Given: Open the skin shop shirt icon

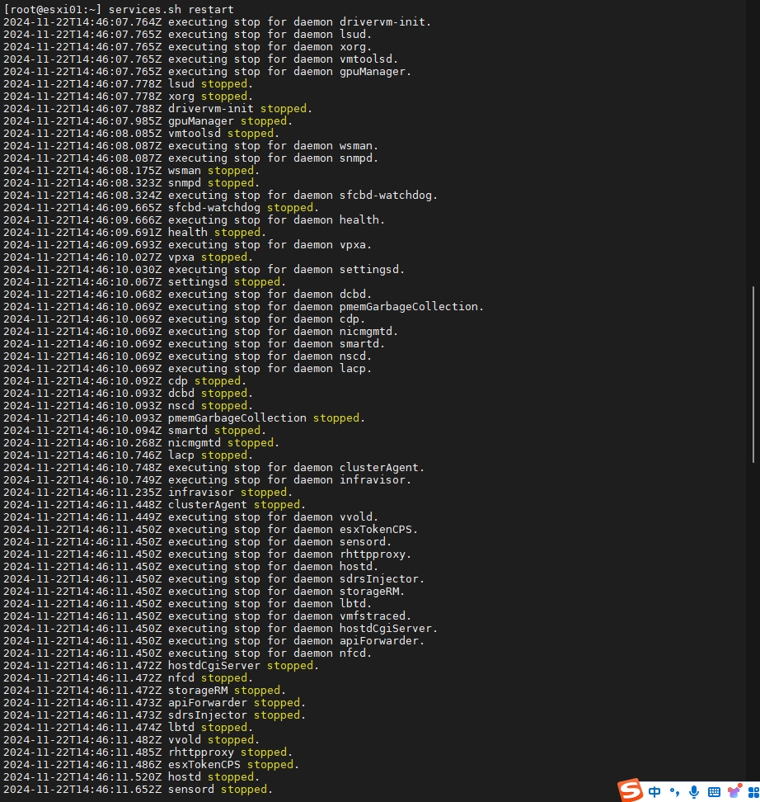Looking at the screenshot, I should [734, 791].
